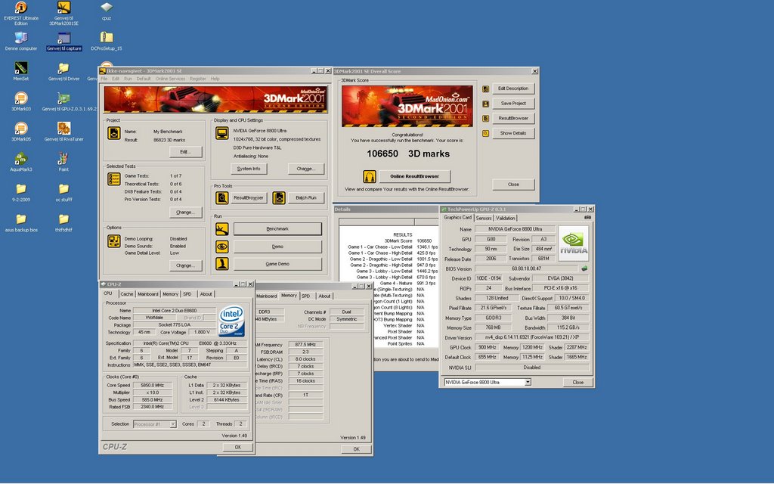Open the Paint desktop shortcut
Image resolution: width=774 pixels, height=484 pixels.
(x=63, y=159)
